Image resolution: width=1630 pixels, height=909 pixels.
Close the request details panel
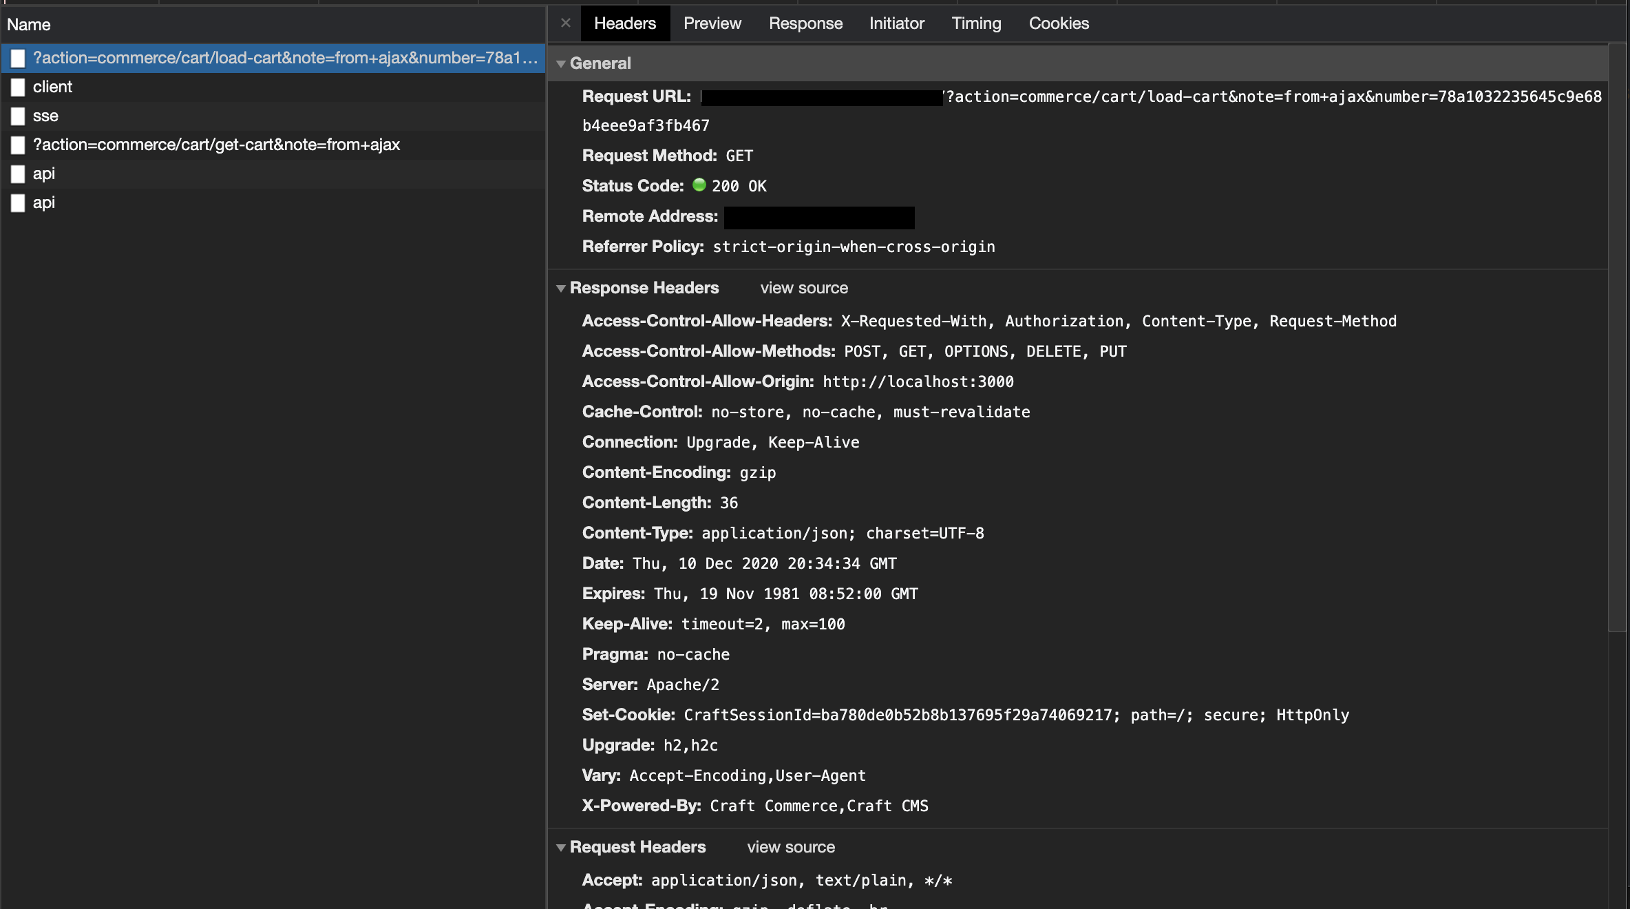566,23
